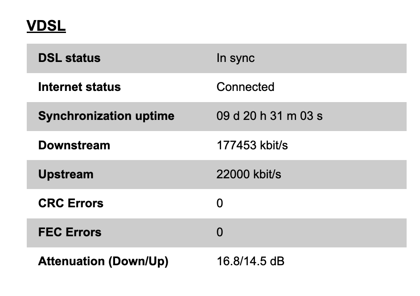
Task: Click the kbit/s unit in Downstream row
Action: 273,145
